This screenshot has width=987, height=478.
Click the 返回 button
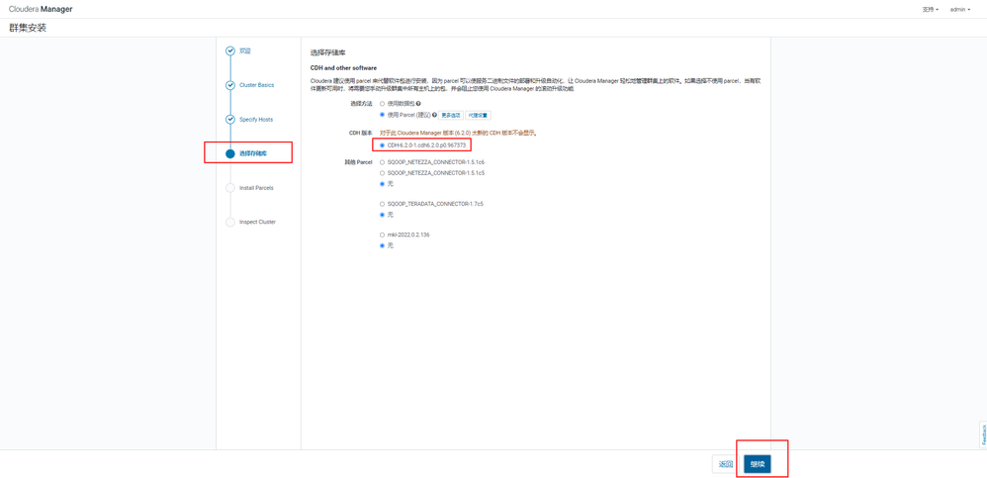(726, 464)
